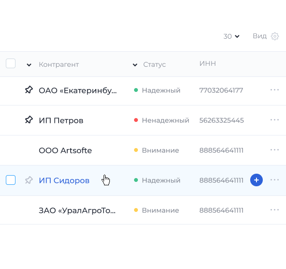Toggle the Контрагент column sort chevron
286x269 pixels.
click(29, 65)
